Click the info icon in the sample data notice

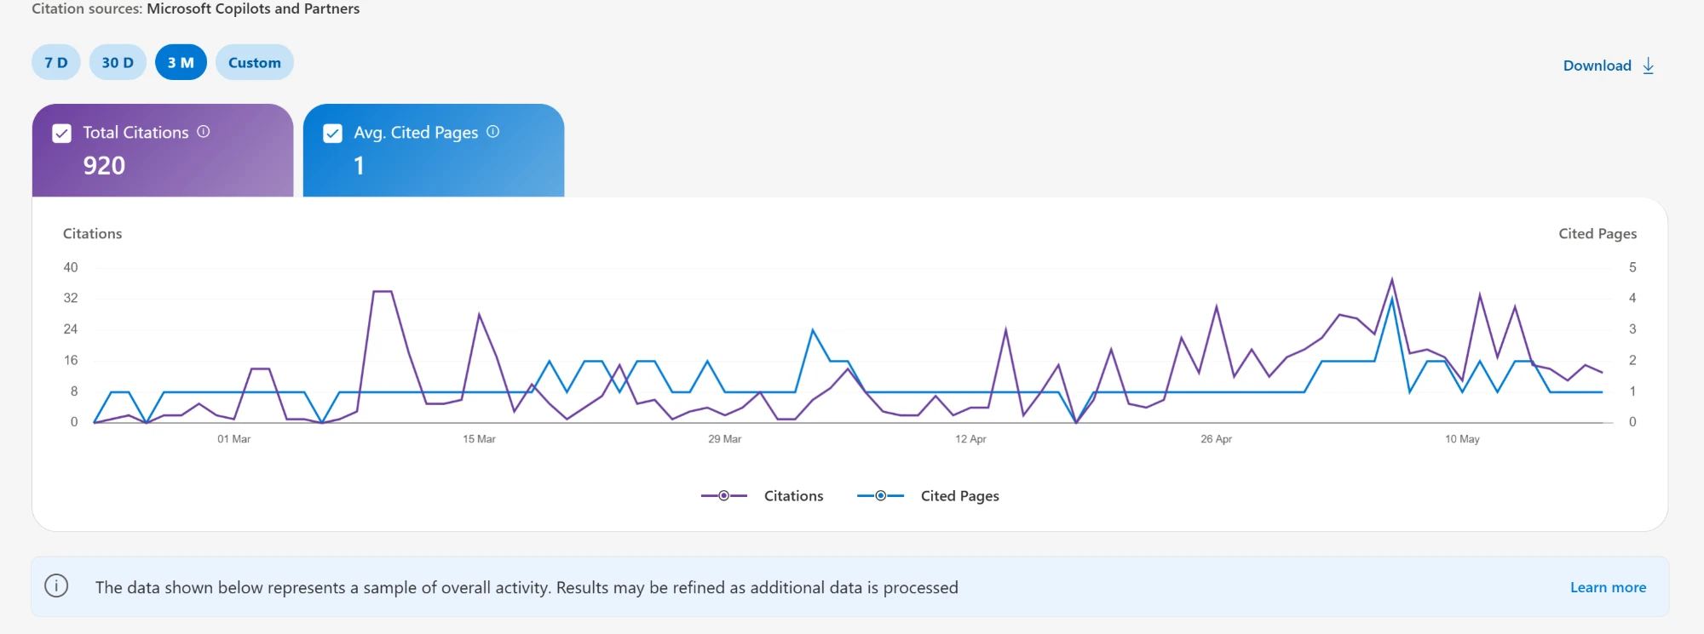coord(56,586)
